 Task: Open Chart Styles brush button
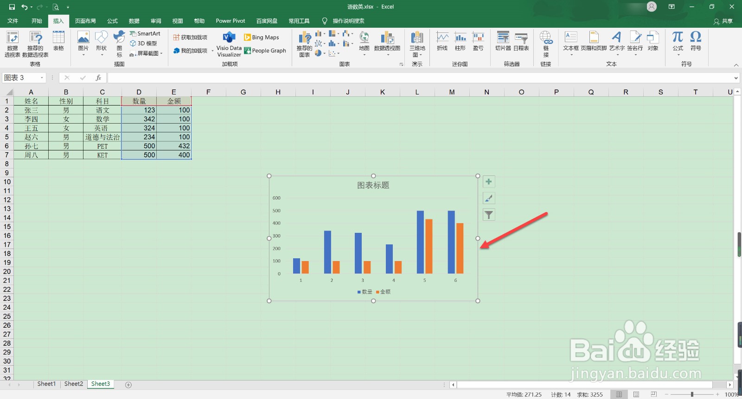click(489, 198)
